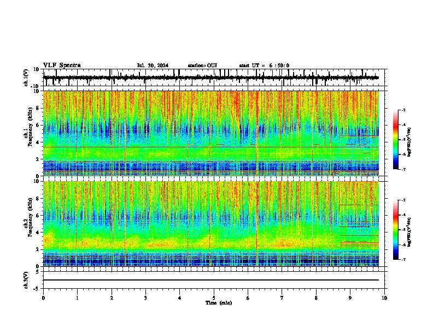Click the ch.1 spectrogram color scale bar

click(x=396, y=140)
